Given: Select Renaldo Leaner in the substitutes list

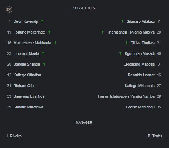Looking at the screenshot, I should [x=141, y=75].
